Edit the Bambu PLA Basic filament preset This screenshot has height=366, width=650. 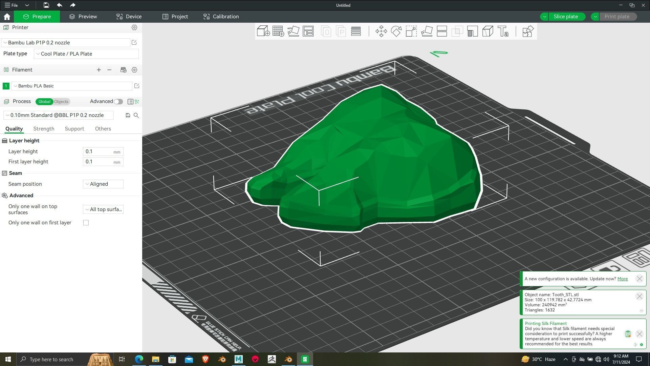coord(137,86)
